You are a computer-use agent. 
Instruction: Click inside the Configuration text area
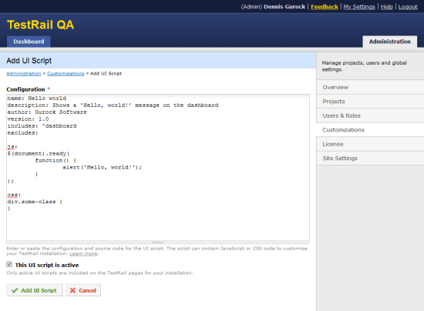[158, 167]
